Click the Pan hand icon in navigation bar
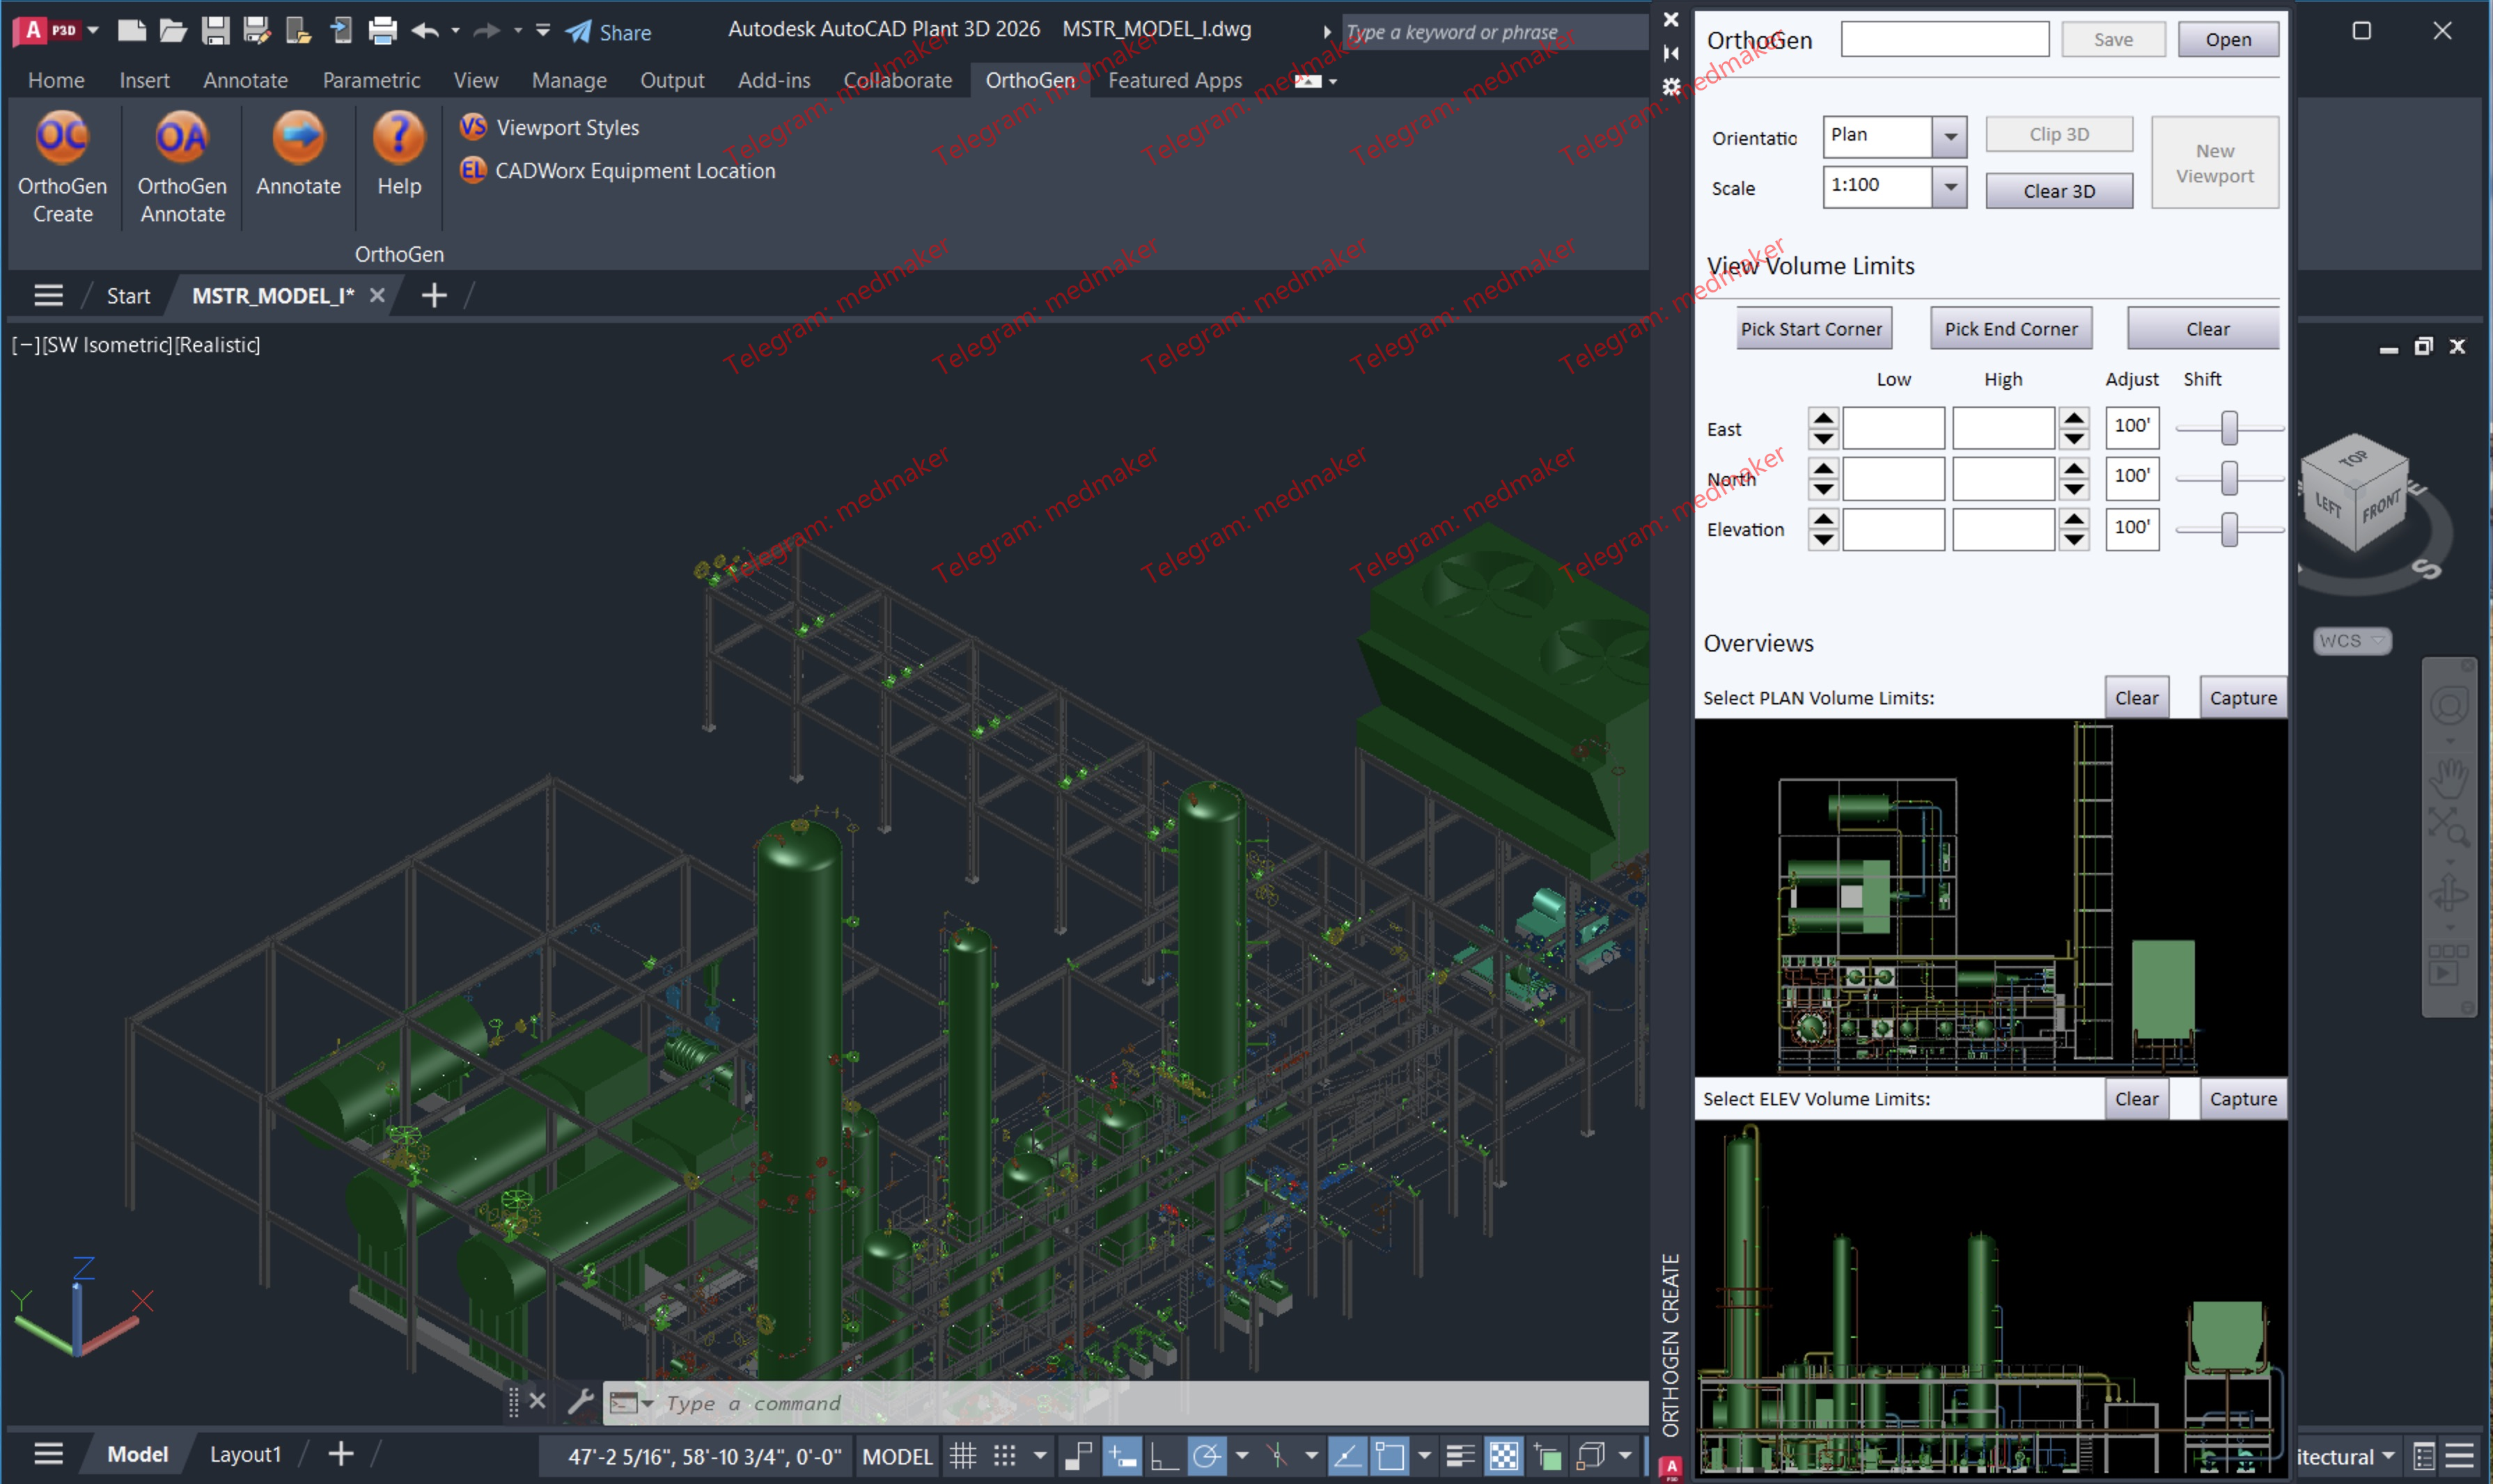The height and width of the screenshot is (1484, 2493). [2449, 775]
